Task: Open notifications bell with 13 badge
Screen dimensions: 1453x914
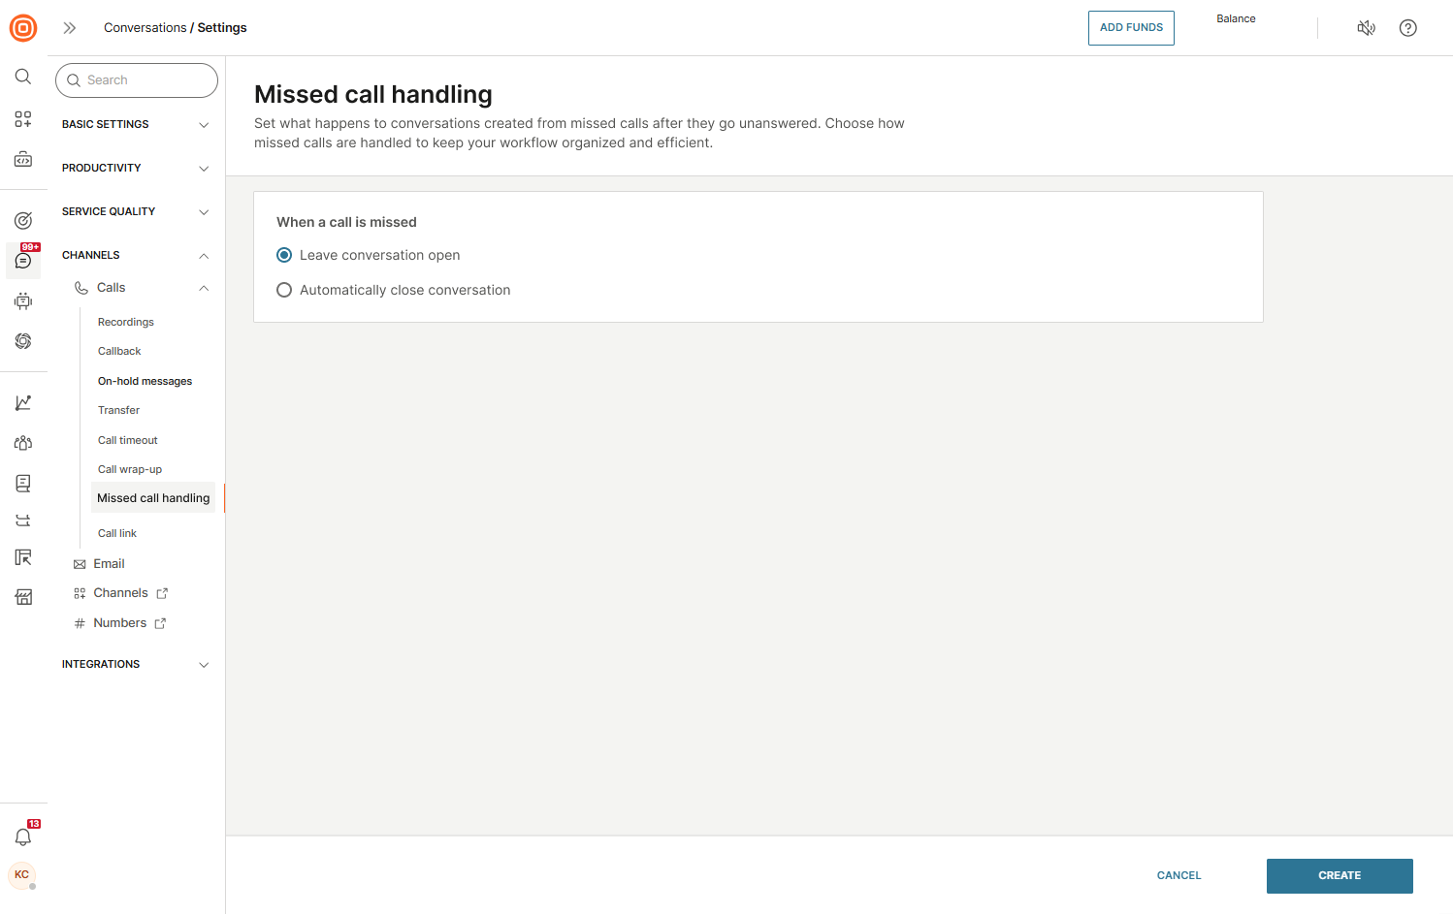Action: point(23,836)
